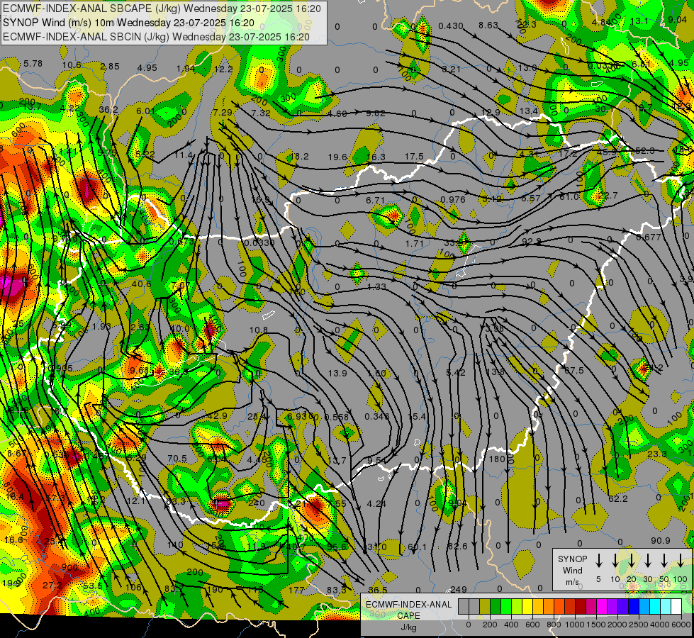The height and width of the screenshot is (638, 694).
Task: Pick the dark green swatch in CAPE legend
Action: (496, 606)
